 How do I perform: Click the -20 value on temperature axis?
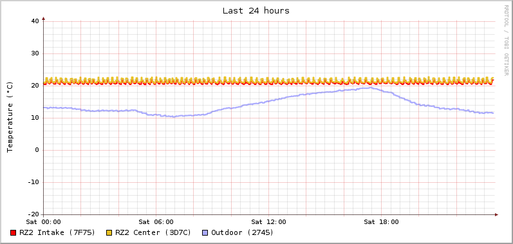[x=33, y=214]
